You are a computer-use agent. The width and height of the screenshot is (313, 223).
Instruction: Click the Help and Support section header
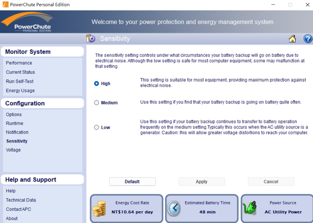[x=42, y=180]
